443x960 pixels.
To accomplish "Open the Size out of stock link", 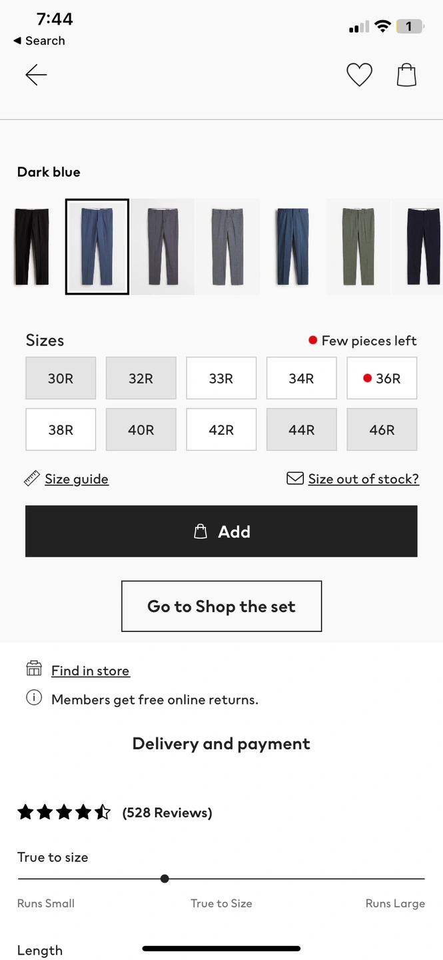I will pyautogui.click(x=363, y=479).
